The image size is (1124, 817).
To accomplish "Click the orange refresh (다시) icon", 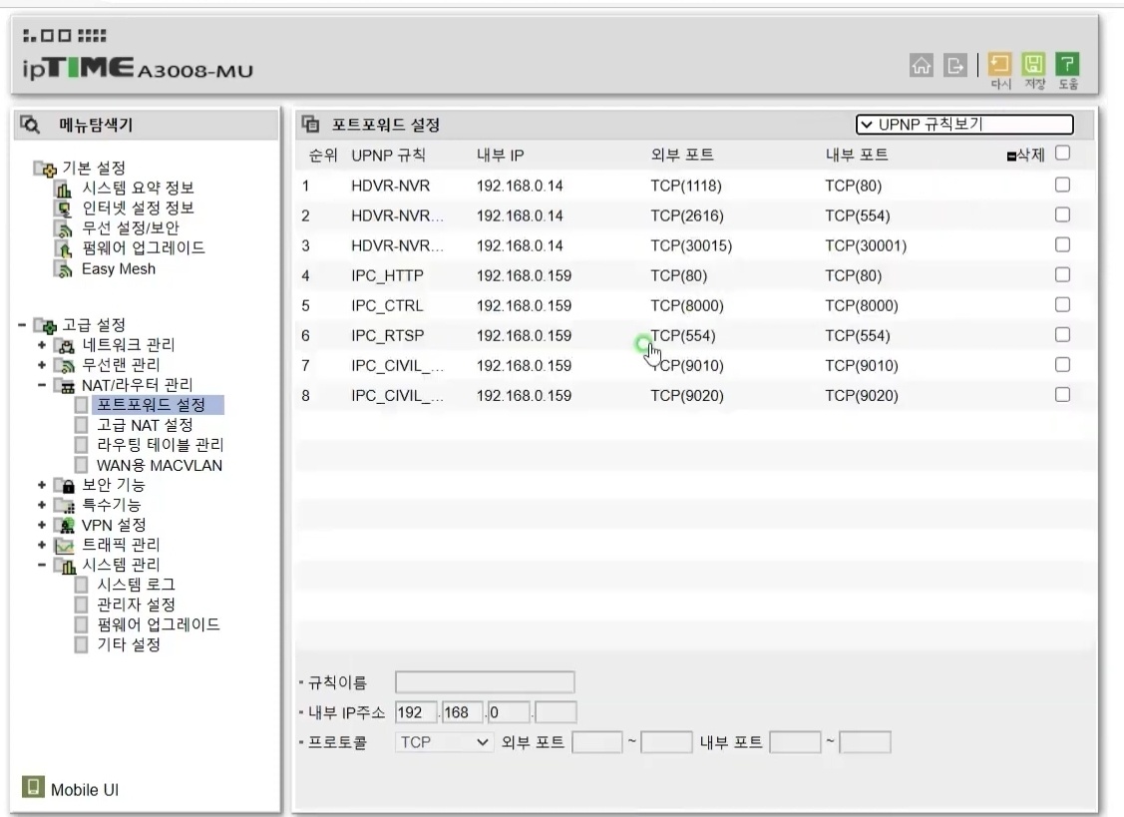I will tap(999, 64).
